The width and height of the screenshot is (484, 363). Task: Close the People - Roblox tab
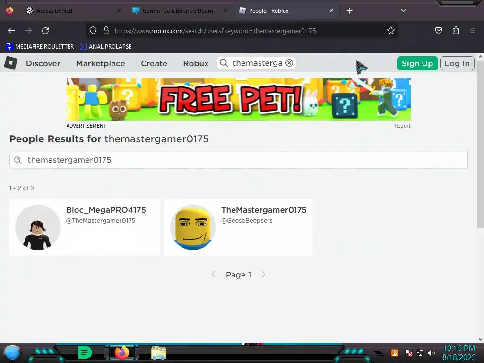pos(332,10)
